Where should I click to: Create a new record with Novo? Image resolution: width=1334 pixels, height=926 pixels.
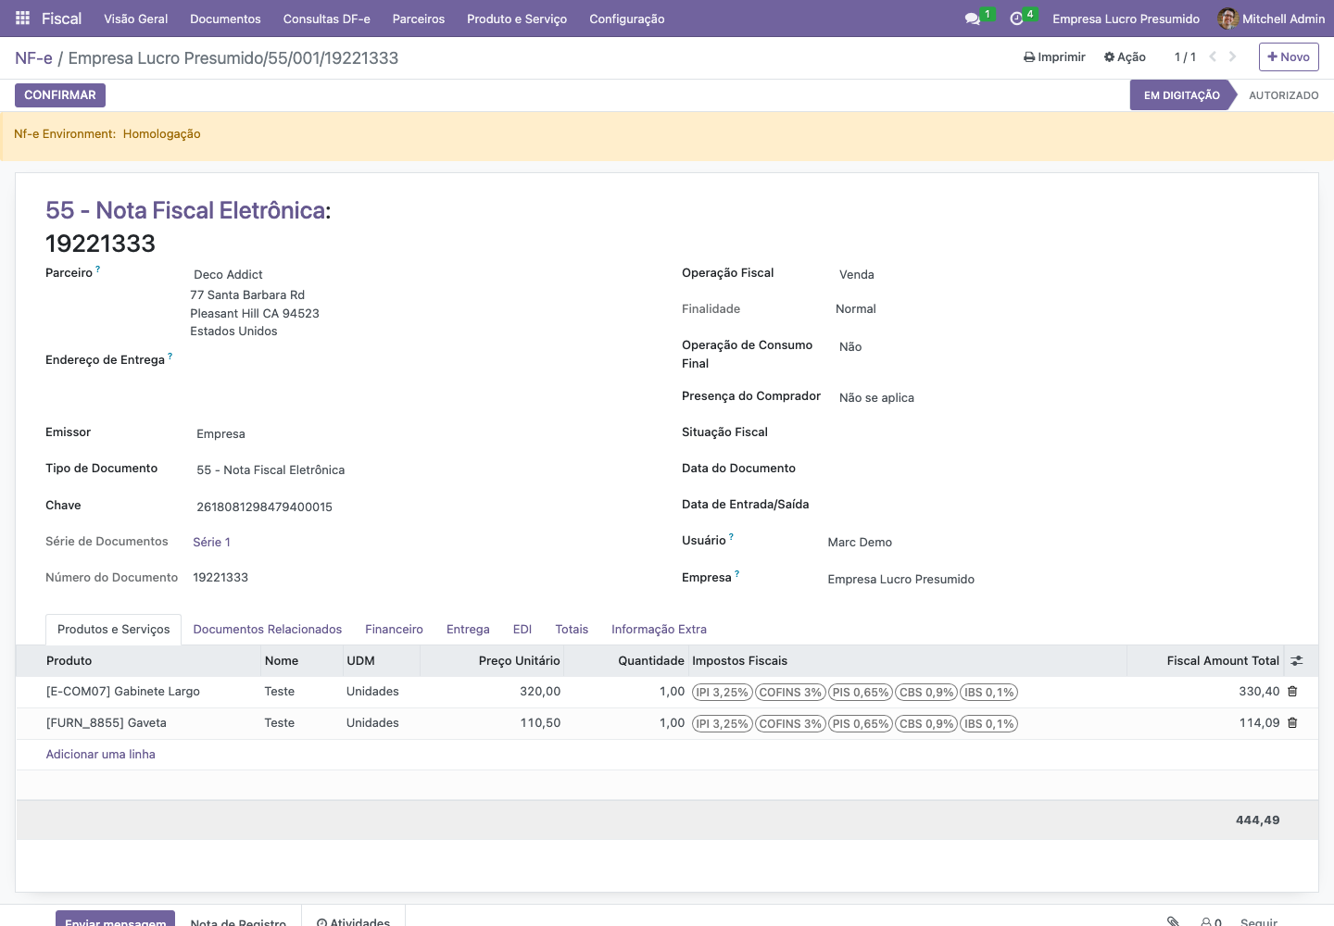pos(1289,56)
